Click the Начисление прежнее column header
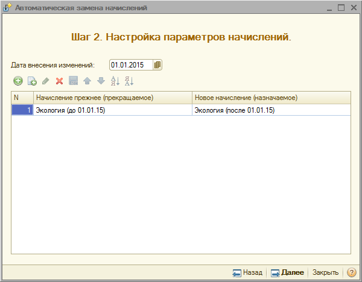Viewport: 362px width, 282px height. 112,98
